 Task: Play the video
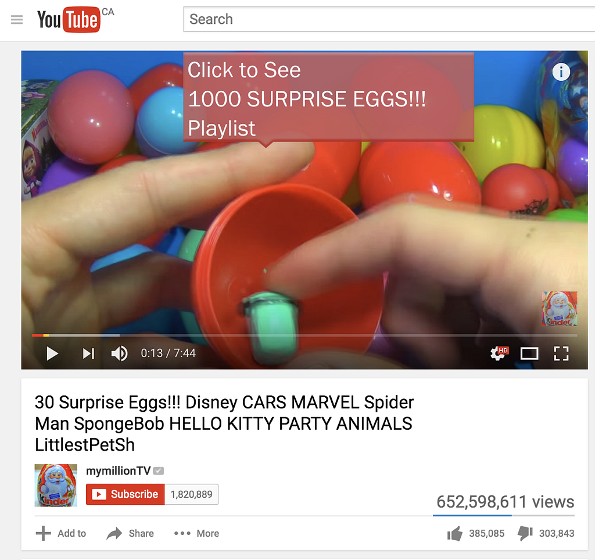click(52, 354)
